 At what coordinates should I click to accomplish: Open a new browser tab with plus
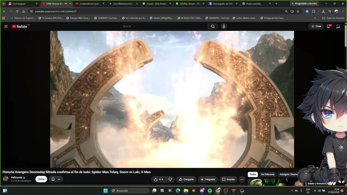pos(276,4)
